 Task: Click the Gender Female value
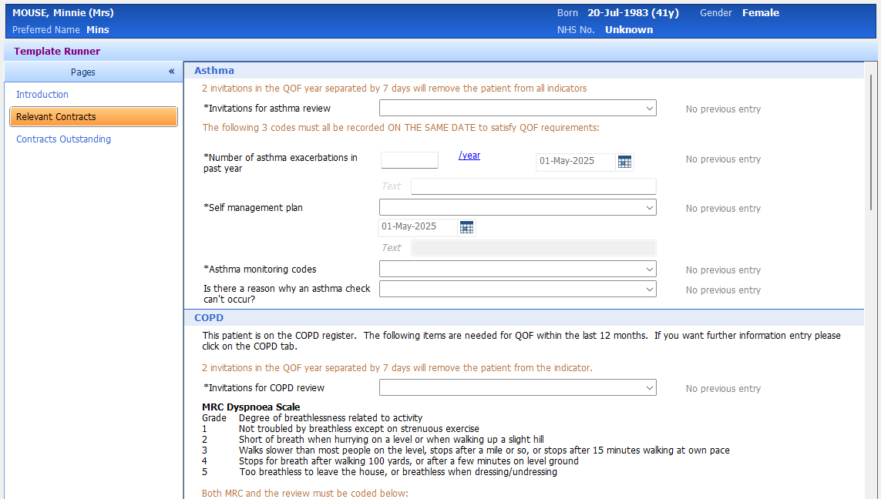point(760,13)
